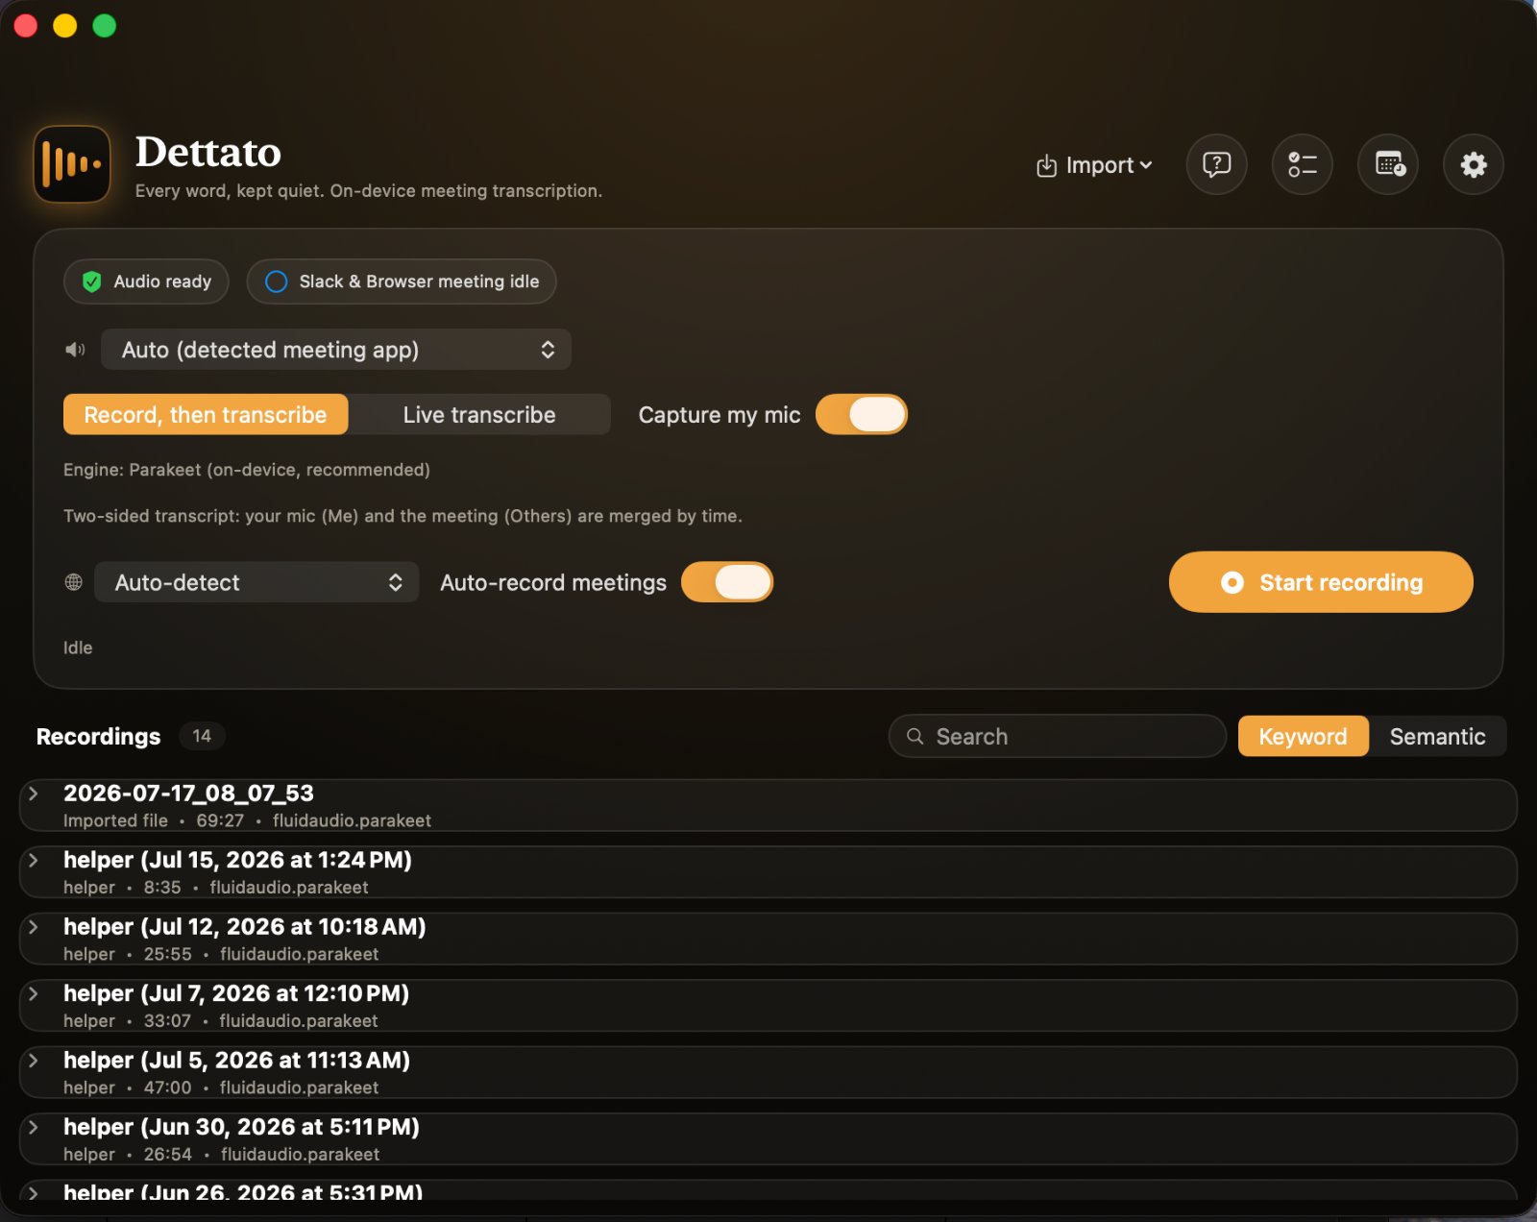Click the recordings count badge 14
Viewport: 1537px width, 1222px height.
pos(202,736)
